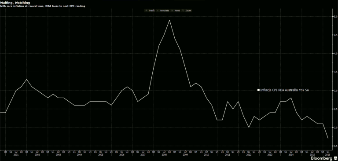
Task: Click the 2009 year label on x-axis
Action: tap(185, 154)
